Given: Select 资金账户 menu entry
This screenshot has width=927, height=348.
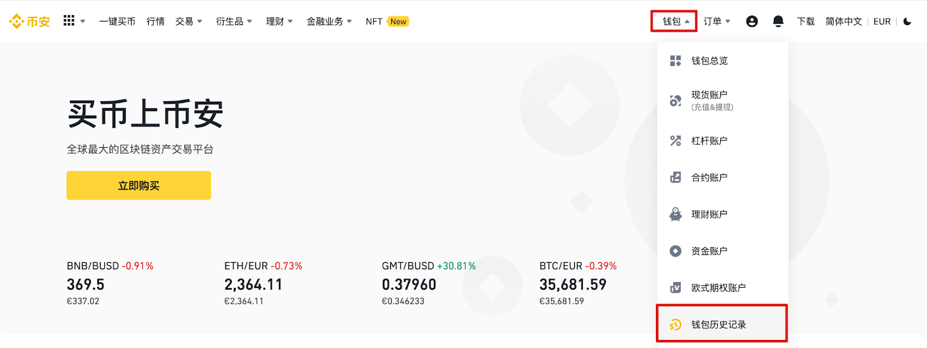Looking at the screenshot, I should click(x=722, y=251).
